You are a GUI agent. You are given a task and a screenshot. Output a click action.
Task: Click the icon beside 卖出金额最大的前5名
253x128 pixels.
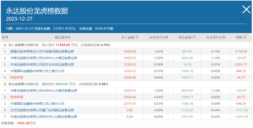click(x=5, y=84)
